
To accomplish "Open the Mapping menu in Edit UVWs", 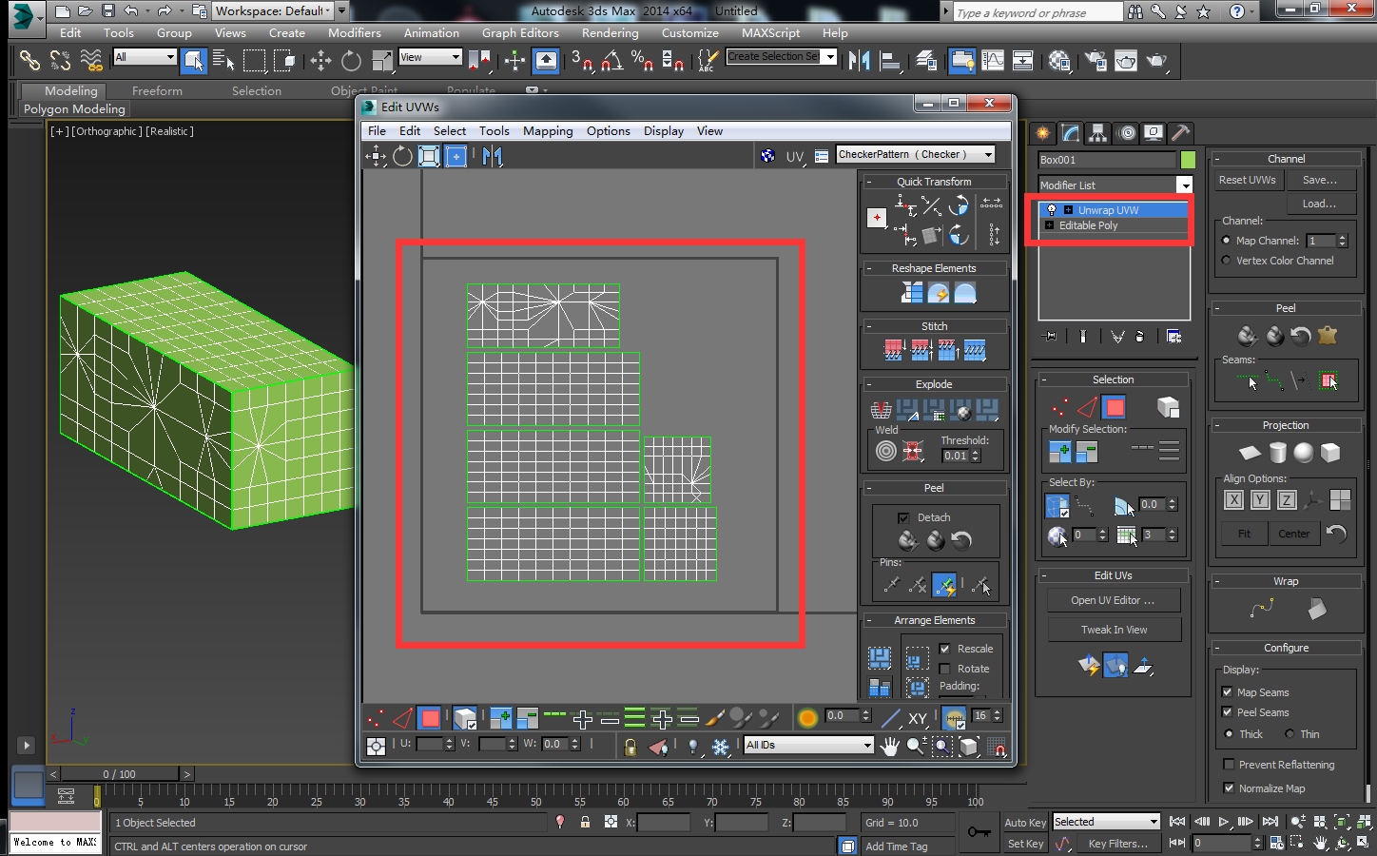I will pos(548,131).
